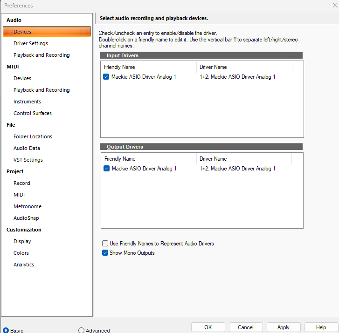Open Folder Locations settings

pyautogui.click(x=33, y=137)
